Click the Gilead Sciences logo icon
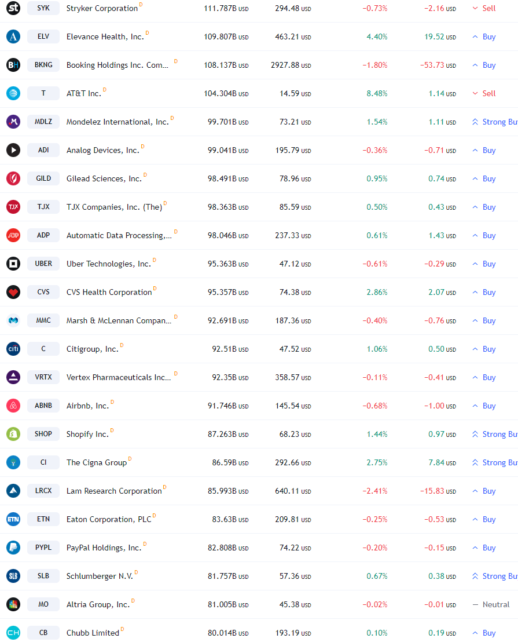The height and width of the screenshot is (642, 518). click(x=13, y=178)
